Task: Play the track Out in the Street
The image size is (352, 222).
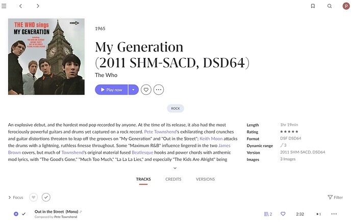Action: coord(16,214)
